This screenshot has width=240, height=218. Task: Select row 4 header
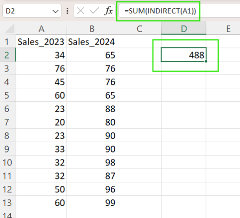click(8, 82)
